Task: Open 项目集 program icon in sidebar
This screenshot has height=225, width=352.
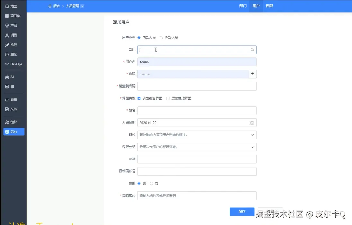Action: click(x=7, y=16)
